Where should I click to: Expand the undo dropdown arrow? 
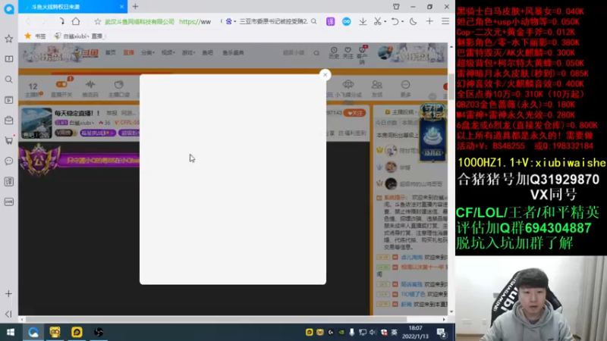point(403,22)
